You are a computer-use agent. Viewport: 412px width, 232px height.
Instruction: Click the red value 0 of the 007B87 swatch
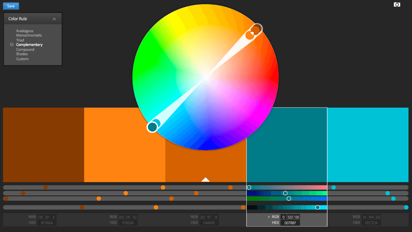click(284, 217)
